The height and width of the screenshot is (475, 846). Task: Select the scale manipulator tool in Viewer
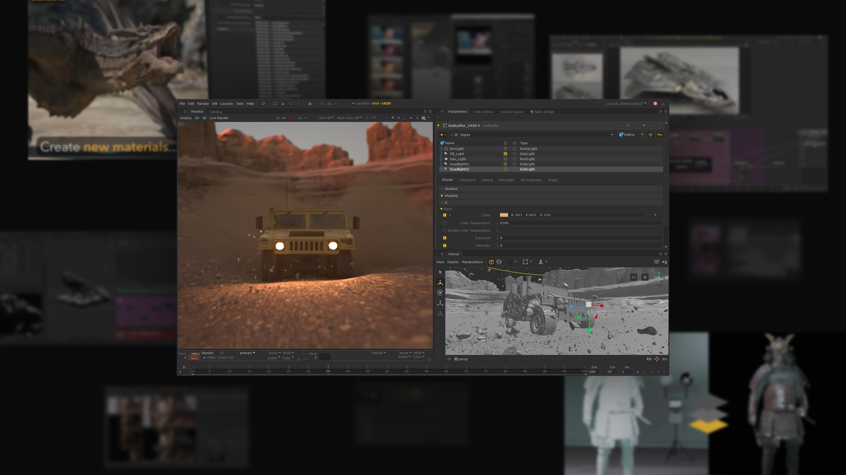(x=440, y=303)
